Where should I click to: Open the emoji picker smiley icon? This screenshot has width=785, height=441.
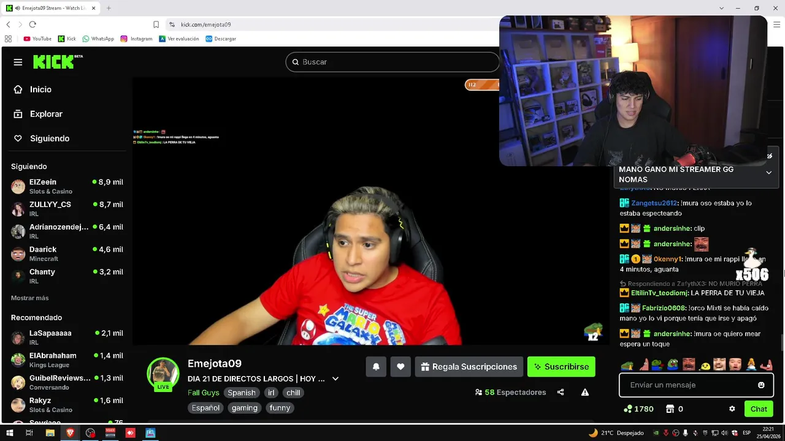pos(761,385)
